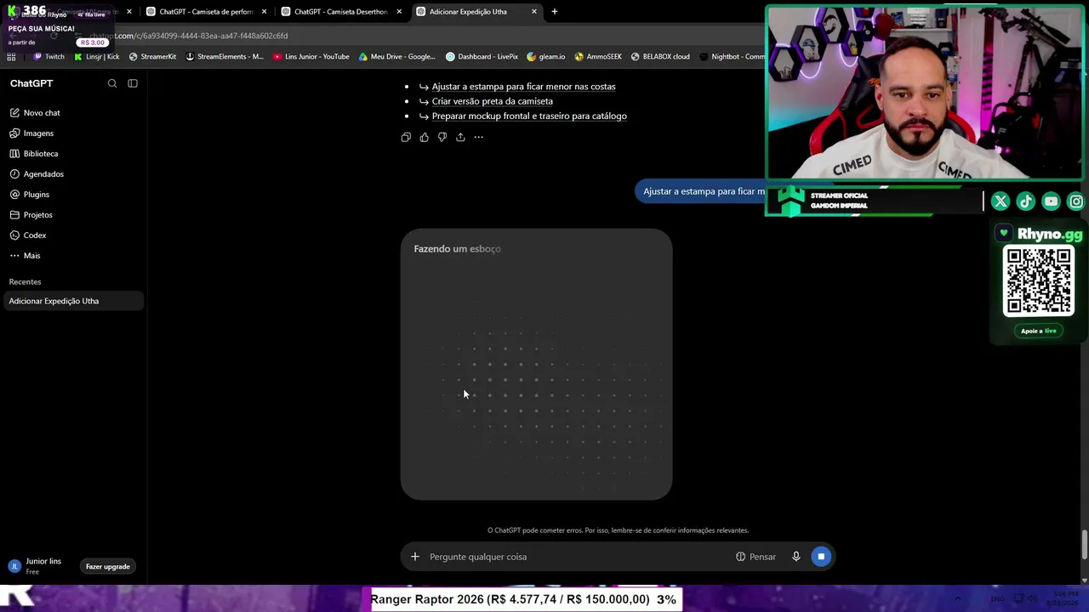Toggle the Pensar thinking mode
The image size is (1089, 612).
coord(756,557)
